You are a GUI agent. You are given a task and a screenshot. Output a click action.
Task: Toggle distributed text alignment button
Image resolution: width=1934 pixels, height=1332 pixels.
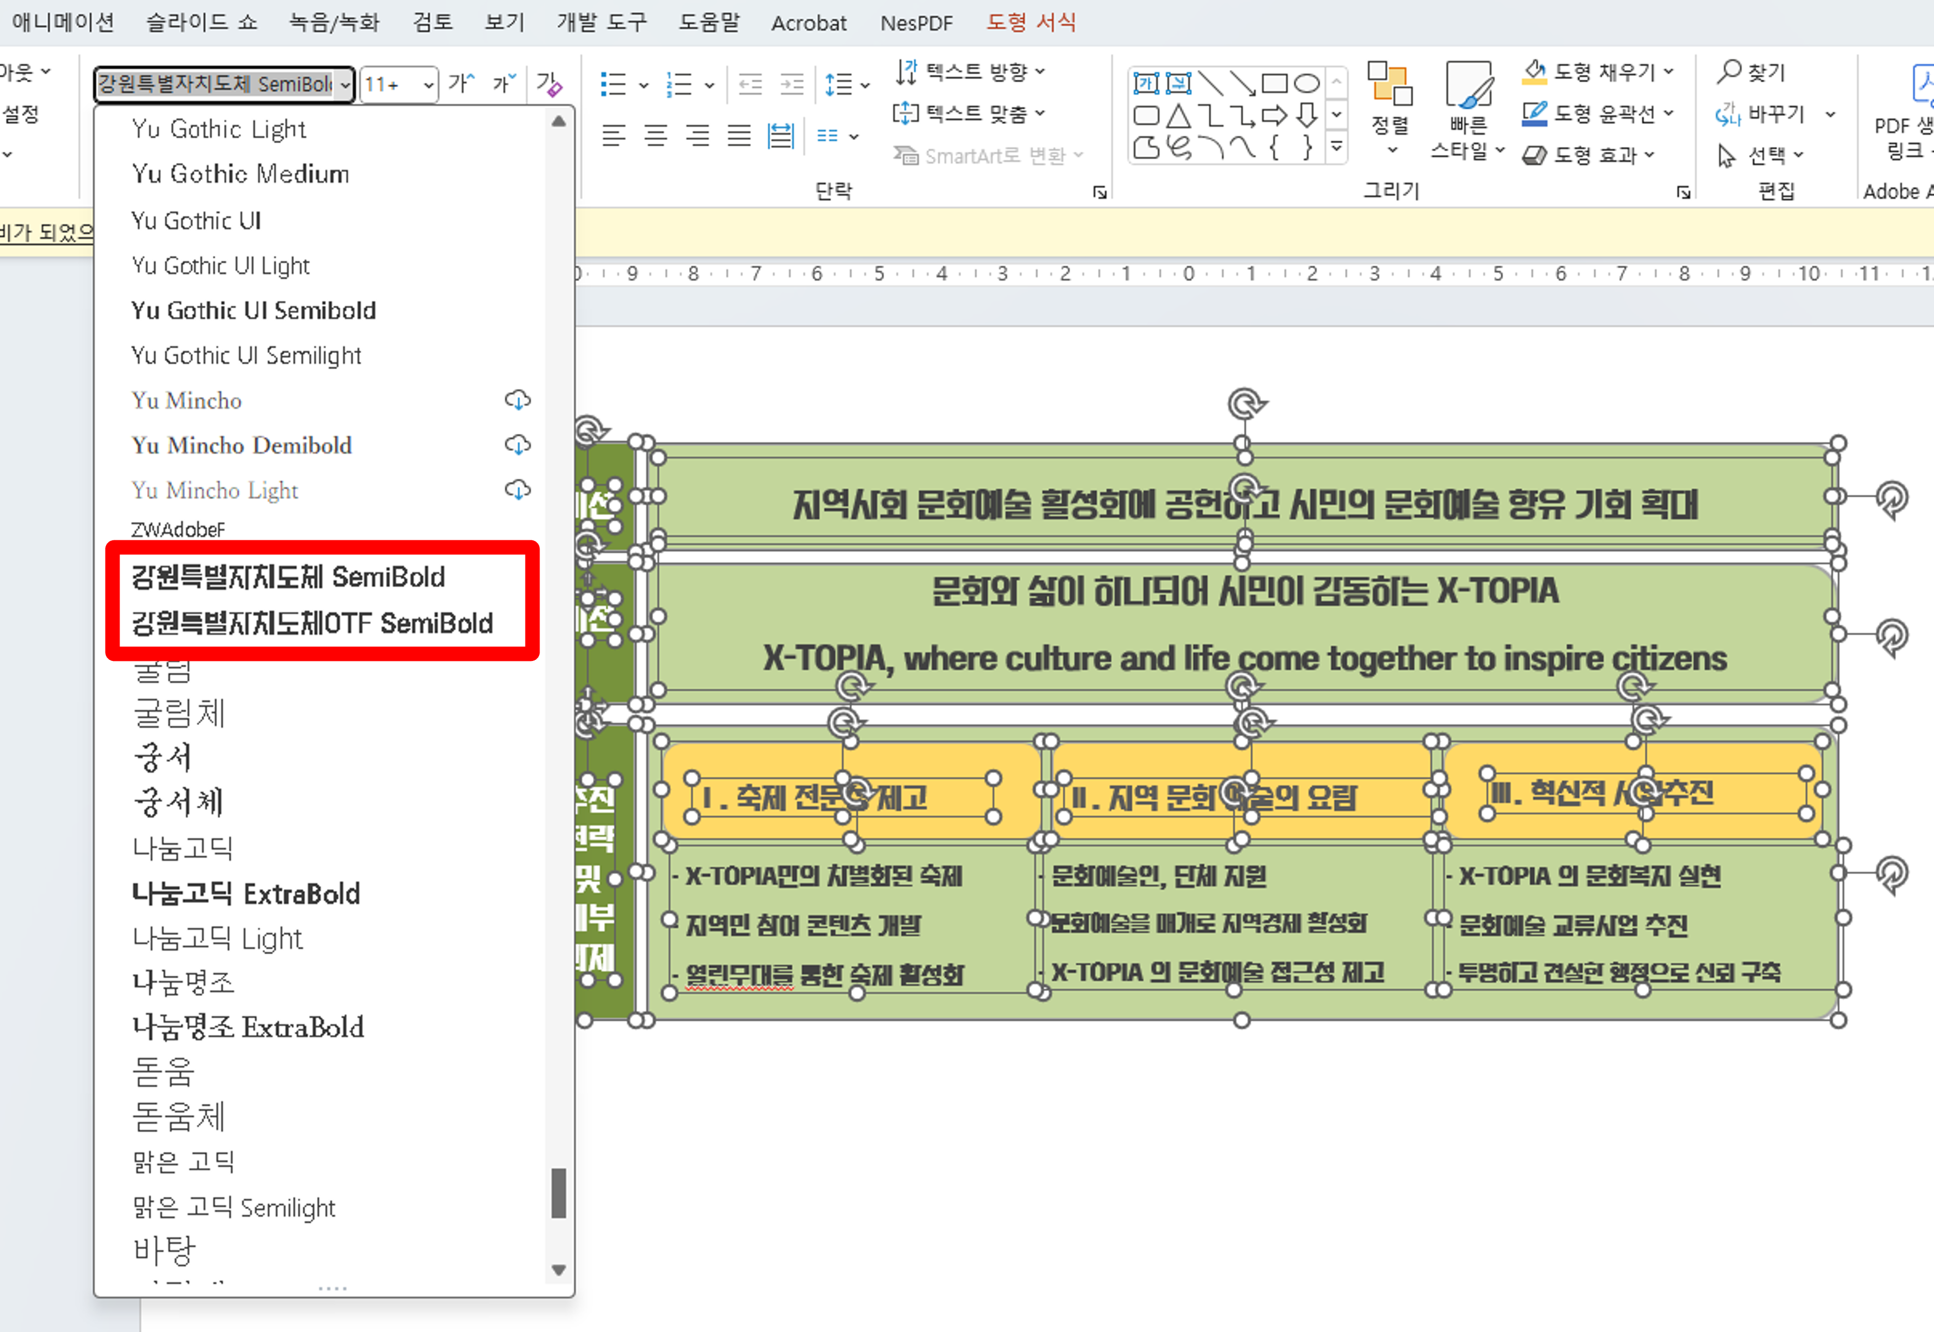click(x=780, y=135)
